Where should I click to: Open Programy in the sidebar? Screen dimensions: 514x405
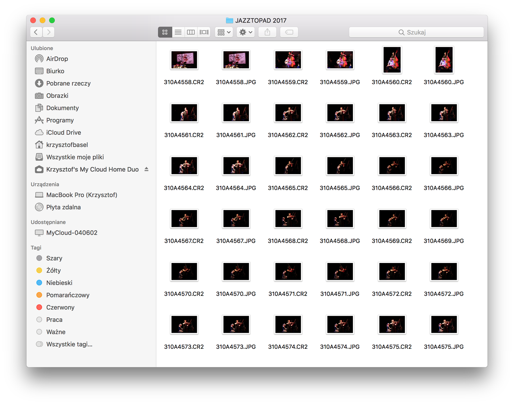click(x=54, y=120)
